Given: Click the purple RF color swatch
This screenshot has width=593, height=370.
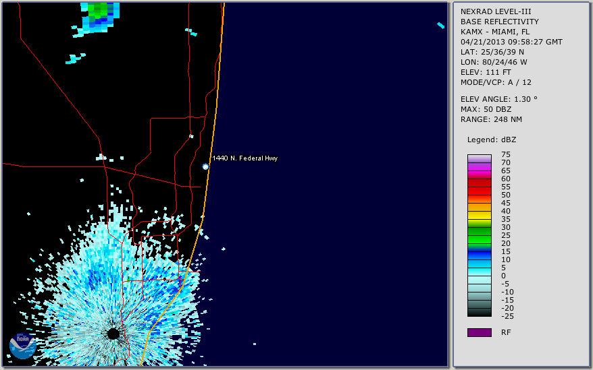Looking at the screenshot, I should point(479,332).
